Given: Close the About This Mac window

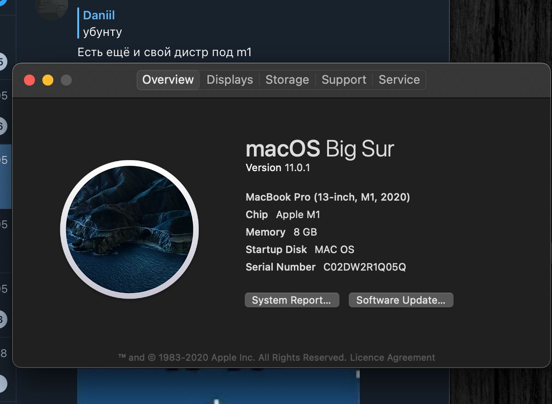Looking at the screenshot, I should (x=29, y=80).
